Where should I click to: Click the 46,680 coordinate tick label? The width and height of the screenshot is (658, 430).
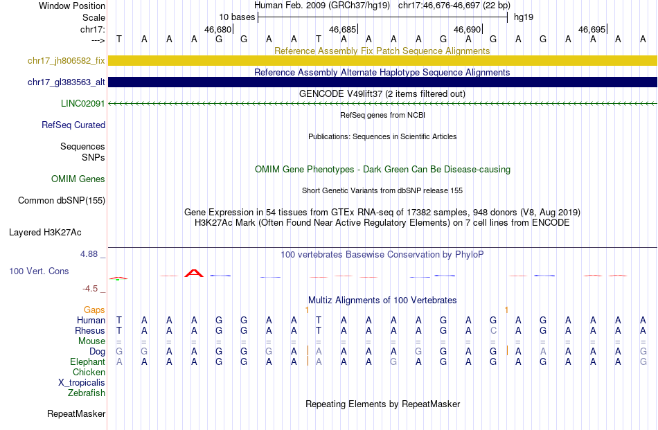[x=217, y=29]
